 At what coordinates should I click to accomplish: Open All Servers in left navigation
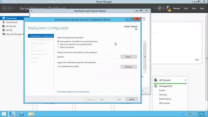[x=11, y=26]
